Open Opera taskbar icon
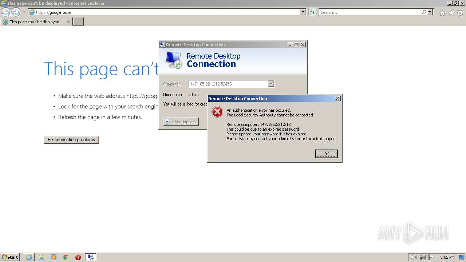The image size is (466, 262). tap(78, 257)
